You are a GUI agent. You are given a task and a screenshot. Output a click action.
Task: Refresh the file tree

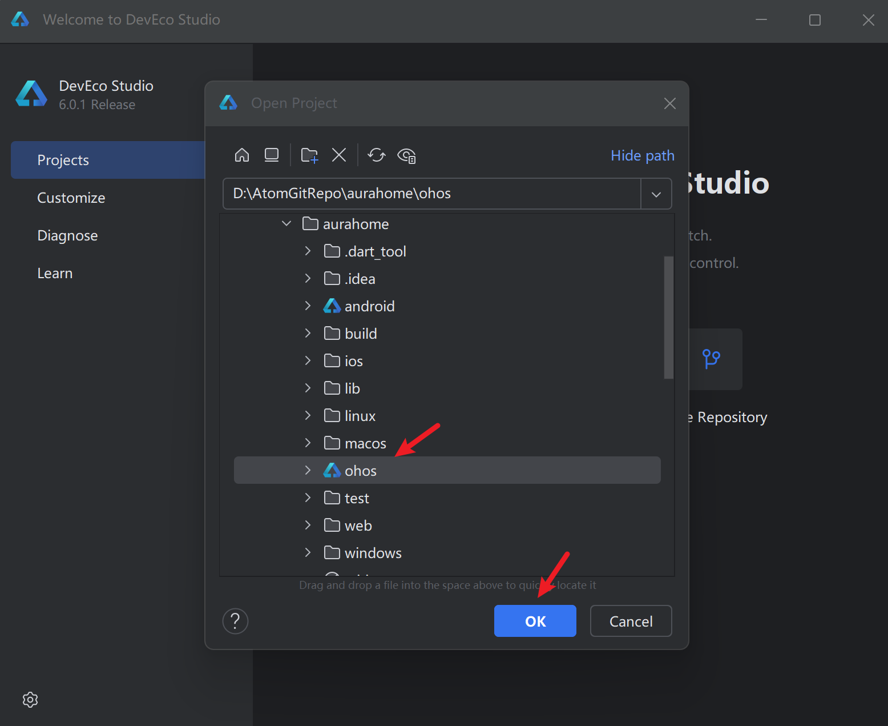tap(377, 155)
